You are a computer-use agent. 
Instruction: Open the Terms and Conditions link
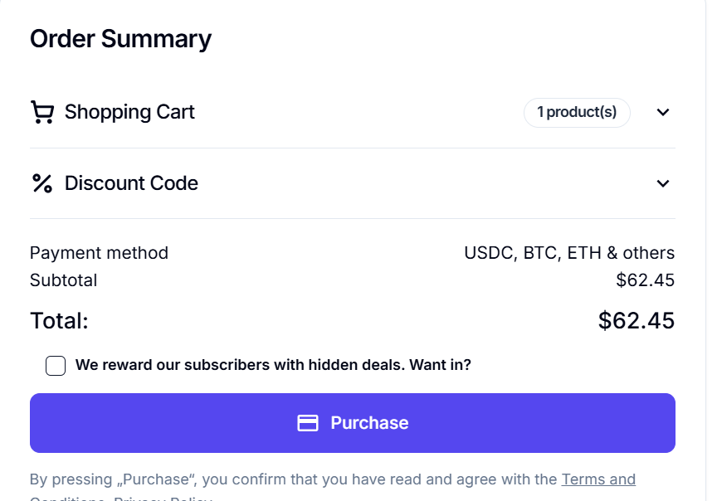(x=597, y=479)
